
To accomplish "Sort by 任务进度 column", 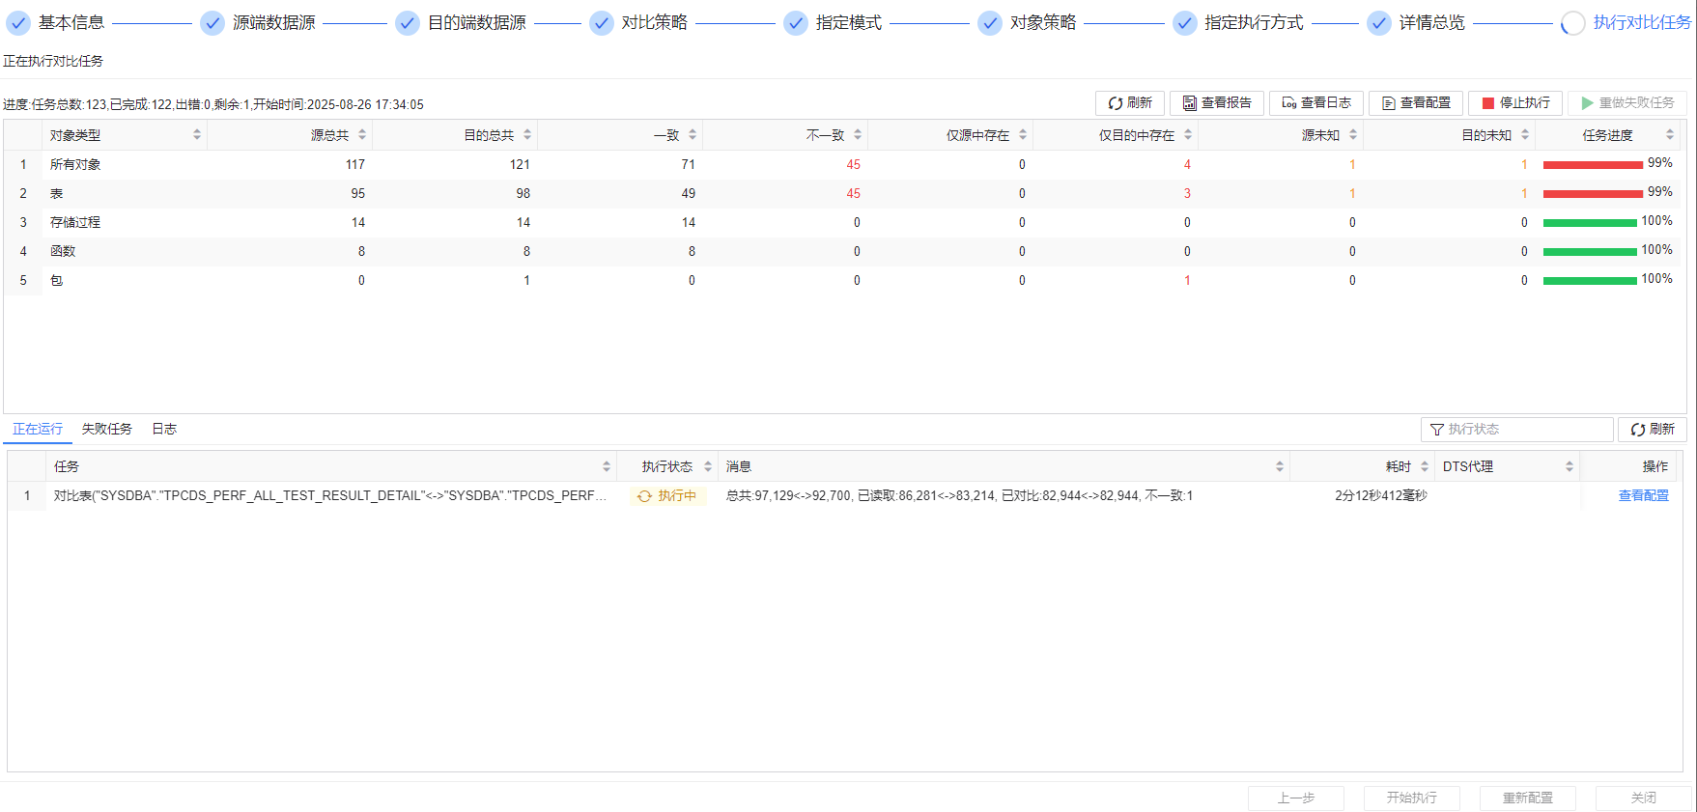I will pos(1670,135).
